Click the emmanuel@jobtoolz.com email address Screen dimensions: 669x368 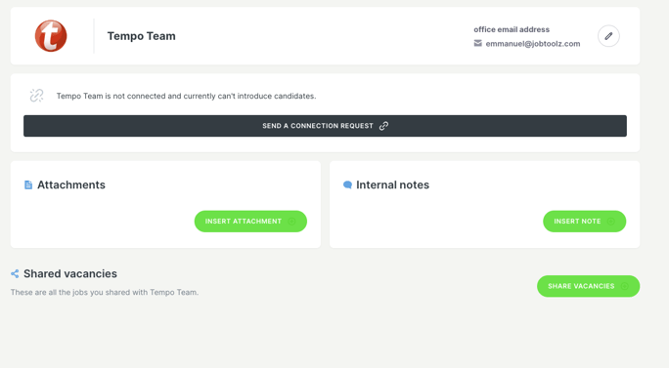pos(533,44)
